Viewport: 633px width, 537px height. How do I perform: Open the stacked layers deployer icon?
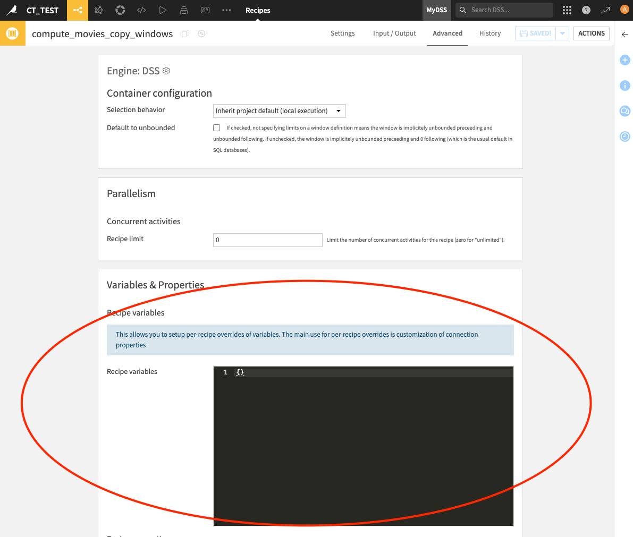(184, 10)
